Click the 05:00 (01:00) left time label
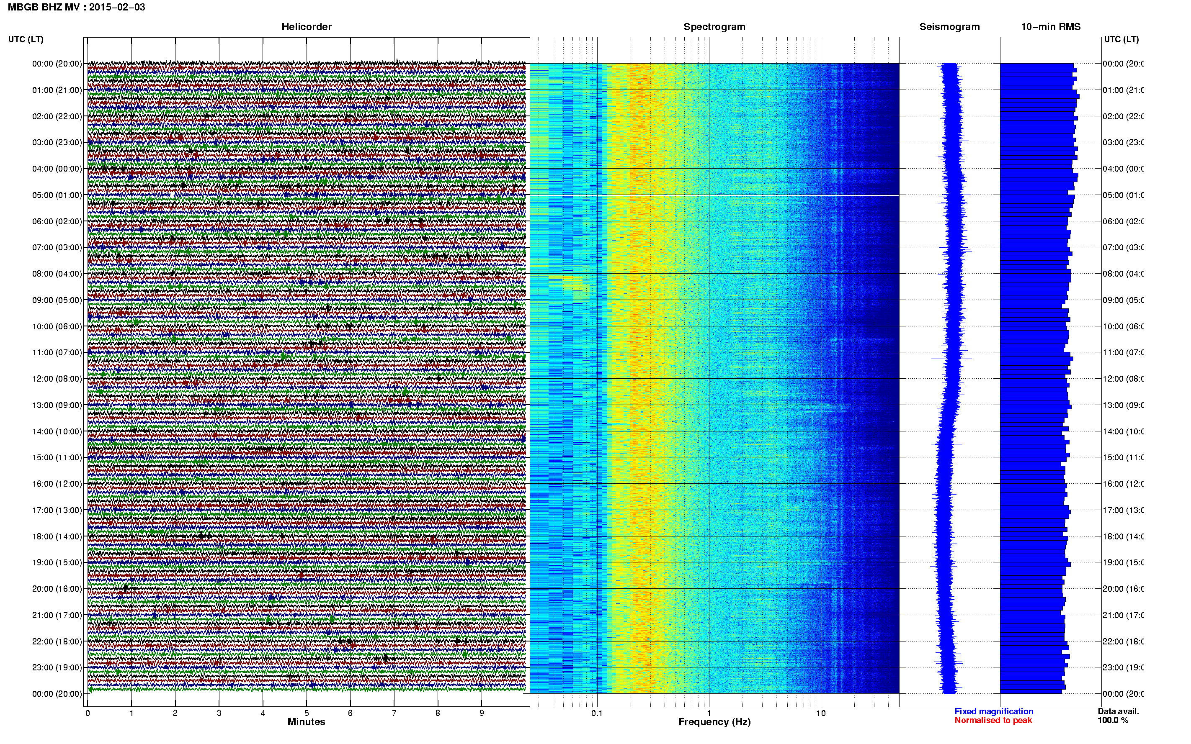The image size is (1191, 744). coord(57,195)
